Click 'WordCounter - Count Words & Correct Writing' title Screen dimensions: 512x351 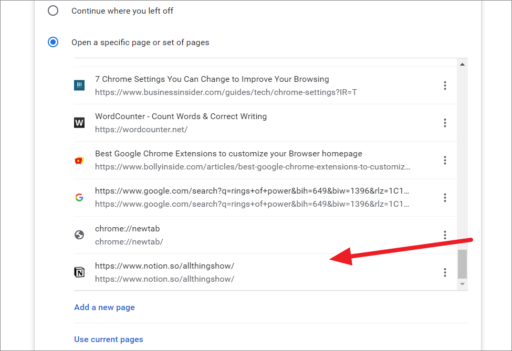tap(181, 116)
